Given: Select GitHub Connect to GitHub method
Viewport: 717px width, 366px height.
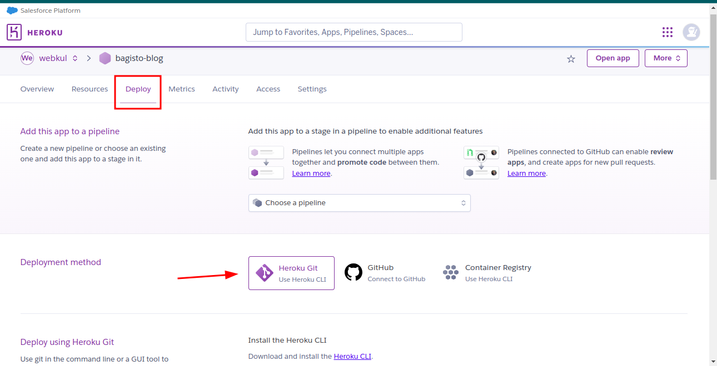Looking at the screenshot, I should coord(385,273).
